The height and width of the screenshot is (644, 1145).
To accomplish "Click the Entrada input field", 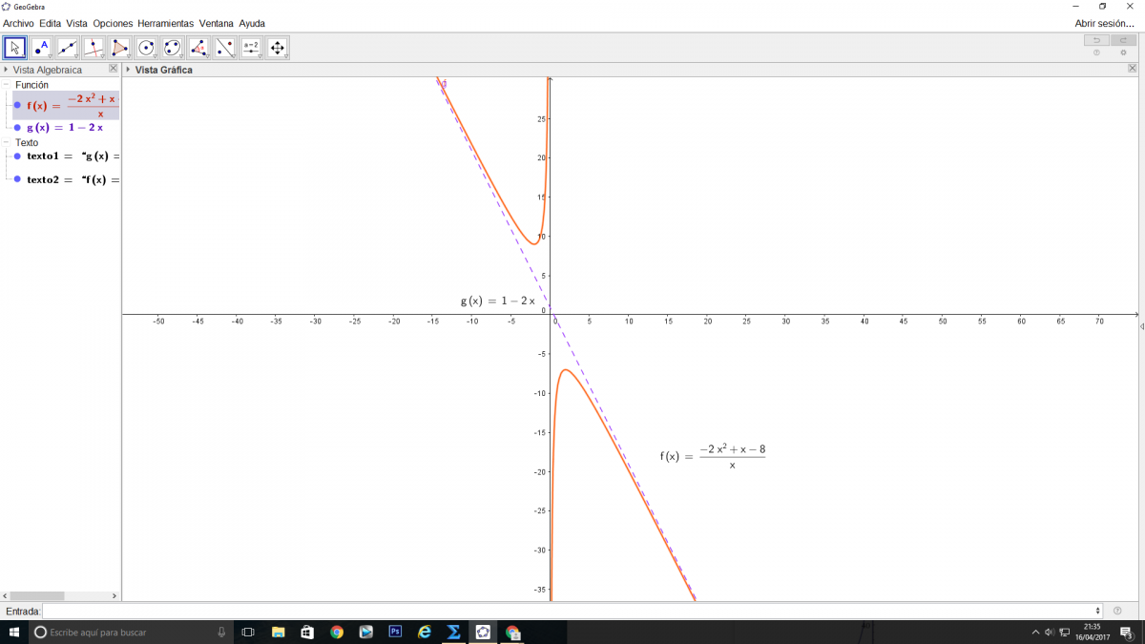I will (571, 611).
